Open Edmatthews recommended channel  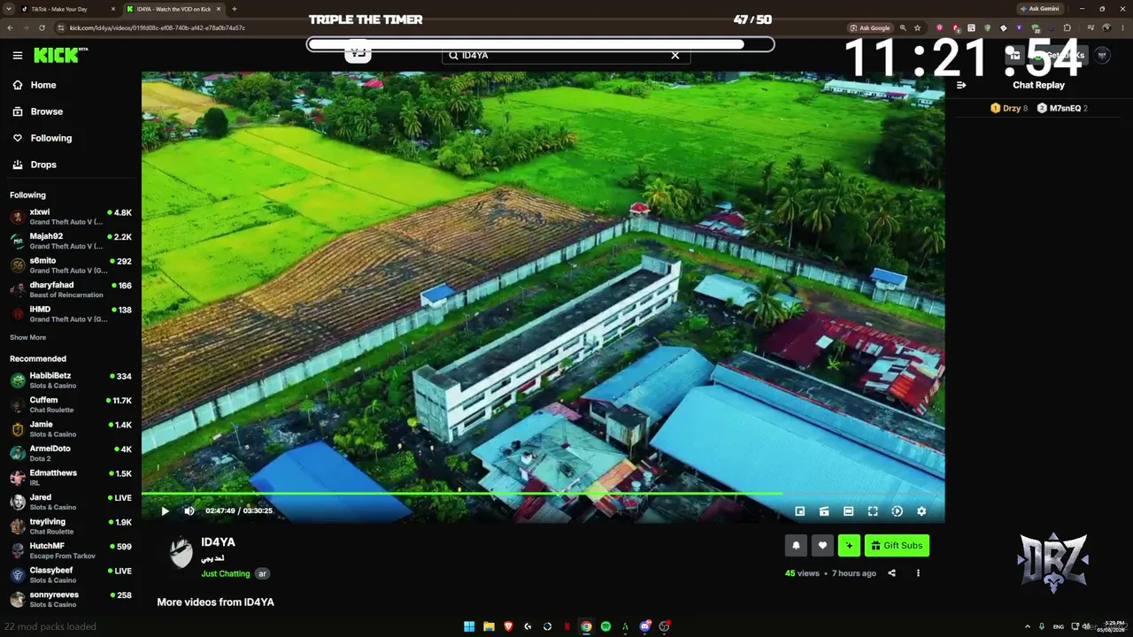pos(71,478)
